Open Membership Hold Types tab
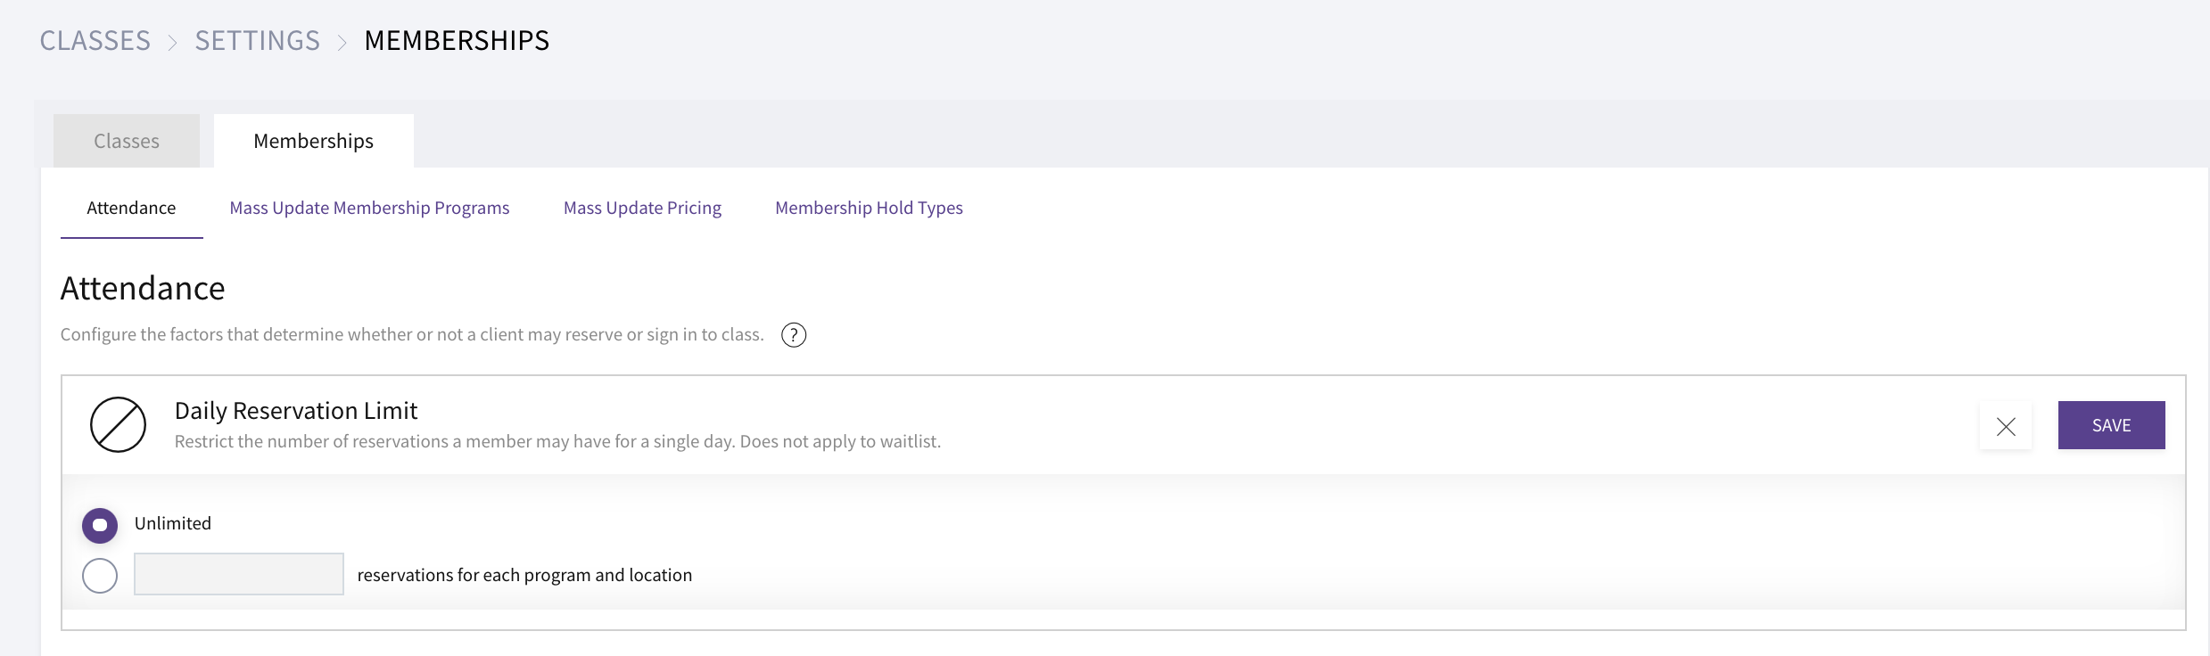 [x=869, y=208]
